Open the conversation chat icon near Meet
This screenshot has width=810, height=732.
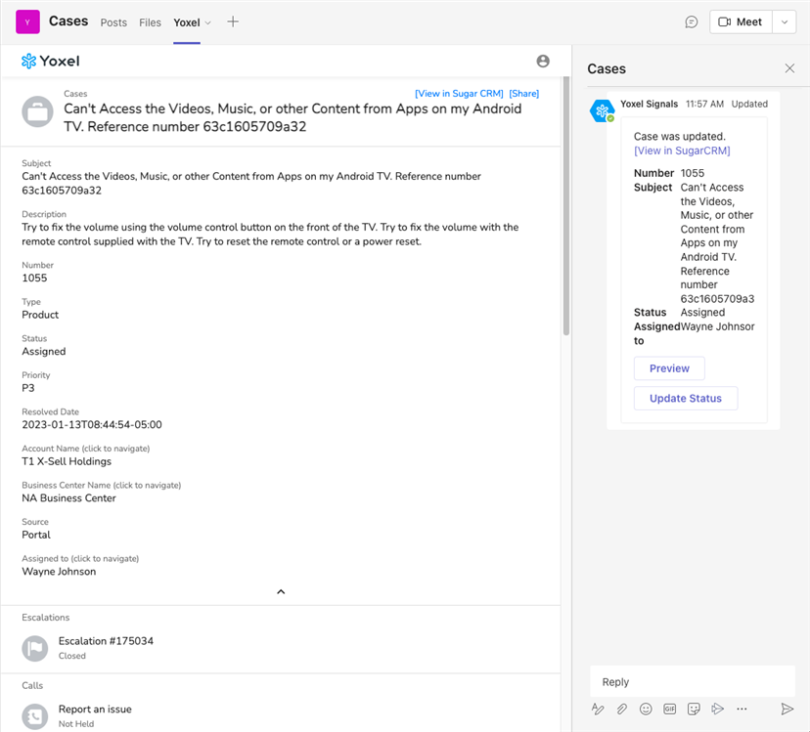pyautogui.click(x=692, y=22)
